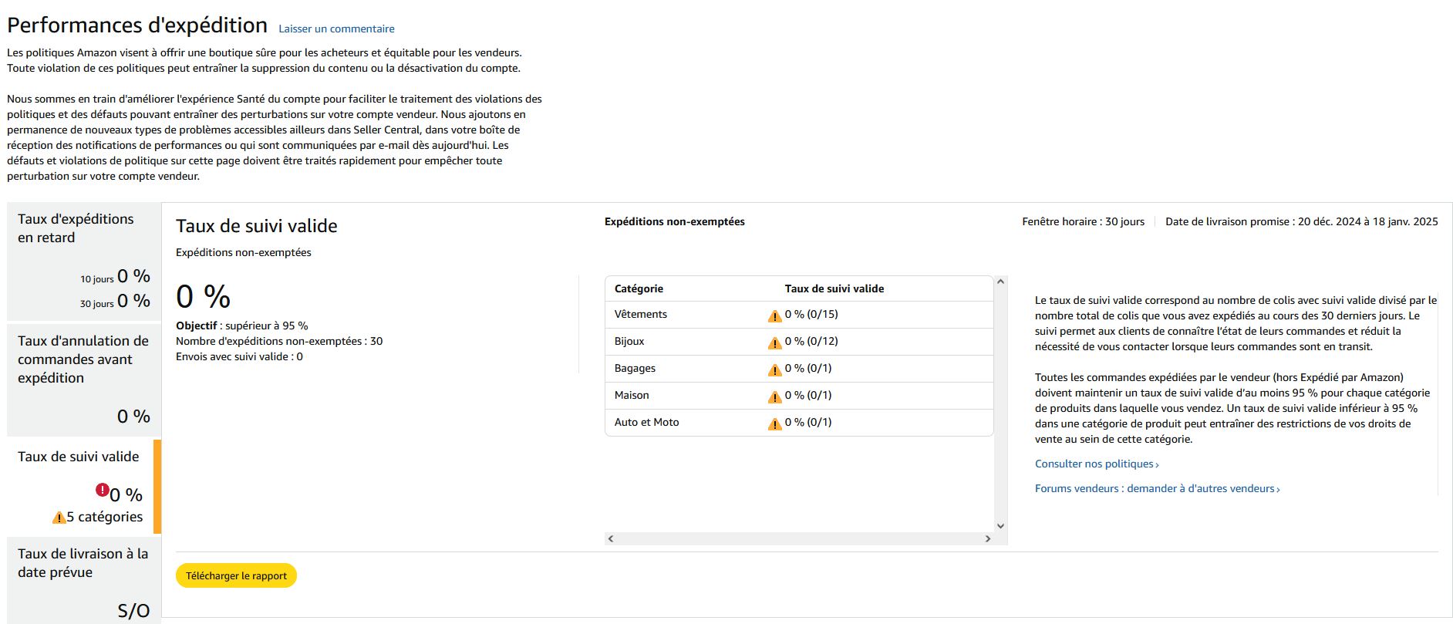Select the Bagages category cell
The height and width of the screenshot is (624, 1453).
point(635,368)
